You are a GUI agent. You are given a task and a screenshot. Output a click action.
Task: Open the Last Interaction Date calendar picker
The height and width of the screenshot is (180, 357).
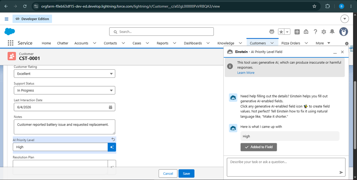[111, 107]
